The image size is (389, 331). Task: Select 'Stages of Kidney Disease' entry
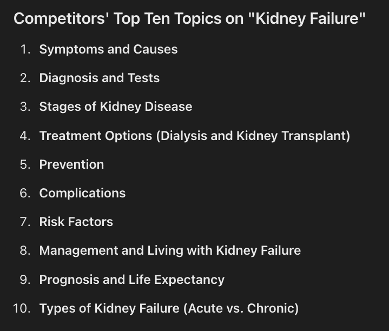click(116, 107)
